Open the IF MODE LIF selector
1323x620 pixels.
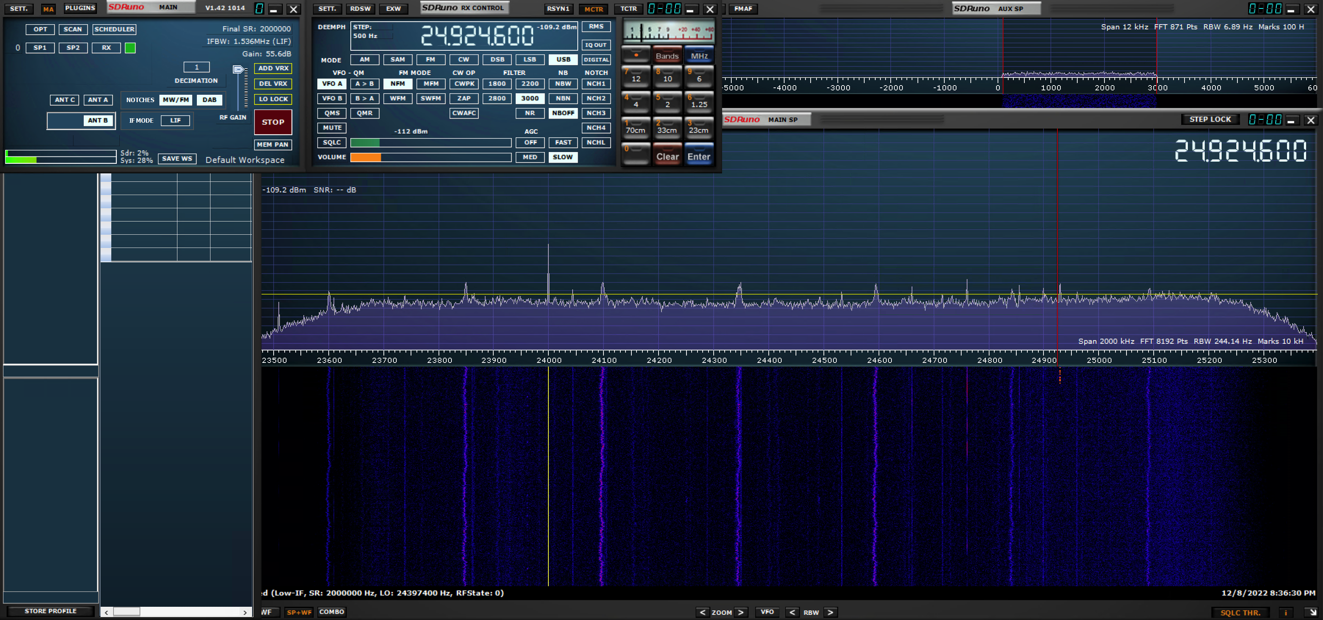pos(175,120)
